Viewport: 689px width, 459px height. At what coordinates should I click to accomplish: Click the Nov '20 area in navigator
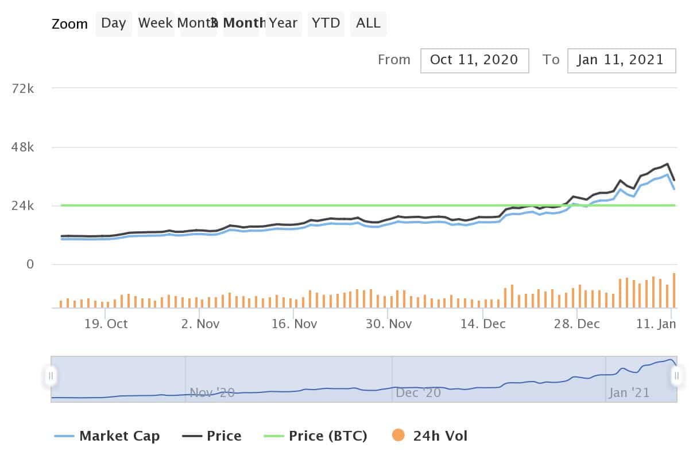(212, 392)
